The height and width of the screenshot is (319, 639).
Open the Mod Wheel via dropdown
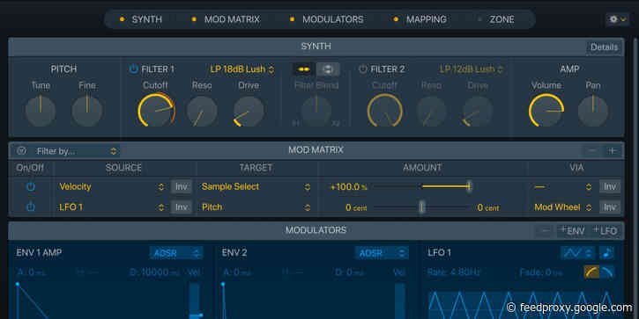pyautogui.click(x=563, y=207)
